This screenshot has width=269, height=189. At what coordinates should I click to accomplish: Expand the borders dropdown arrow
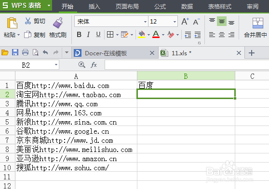pos(117,35)
